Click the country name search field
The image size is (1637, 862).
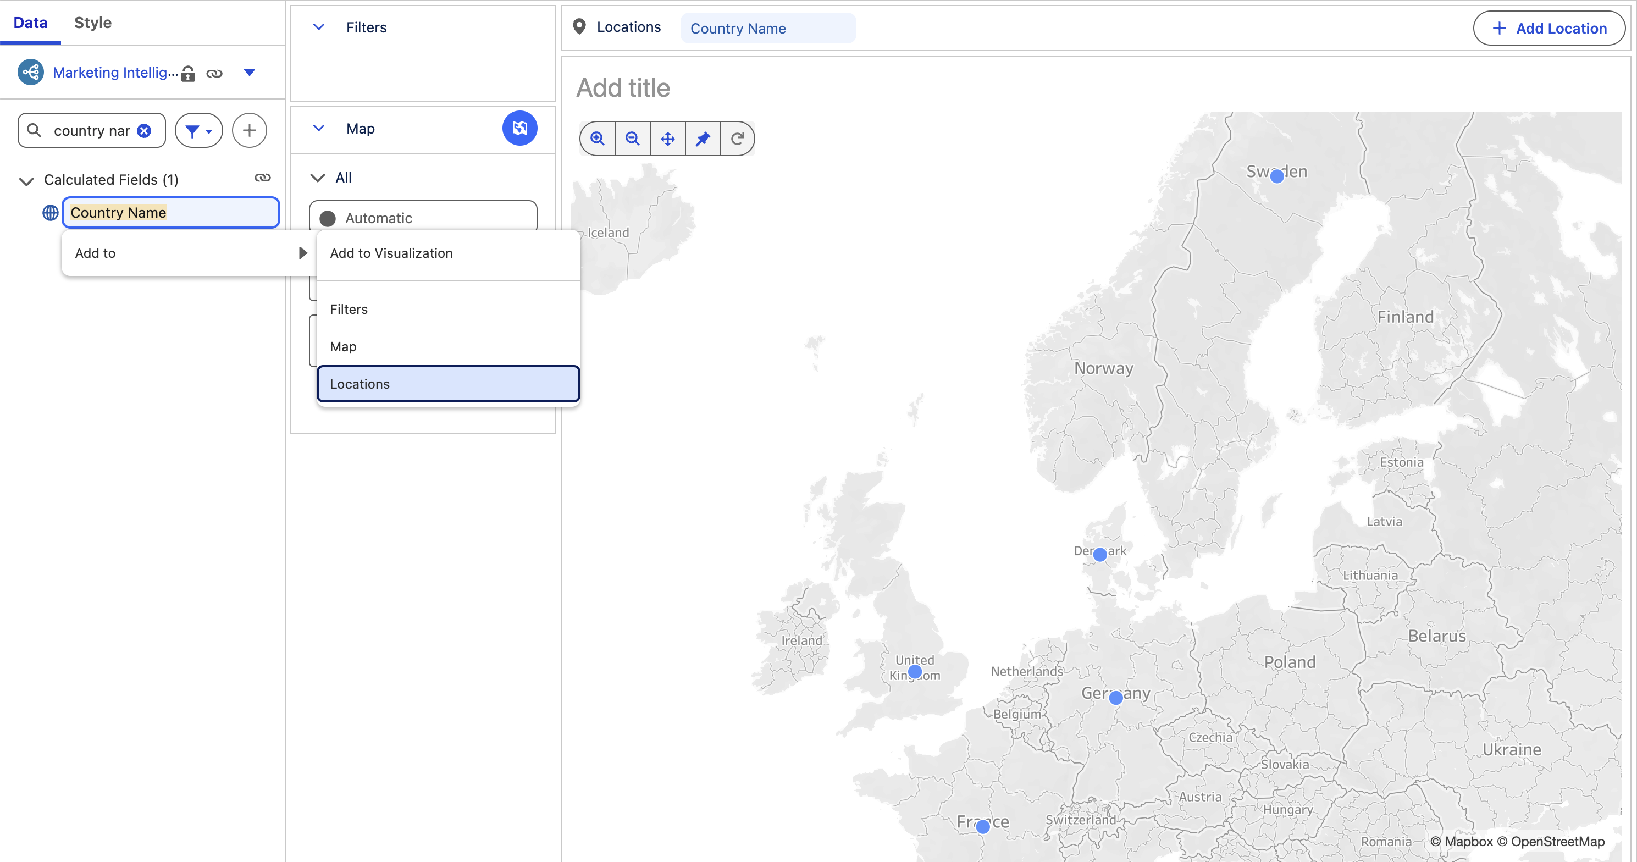click(91, 131)
